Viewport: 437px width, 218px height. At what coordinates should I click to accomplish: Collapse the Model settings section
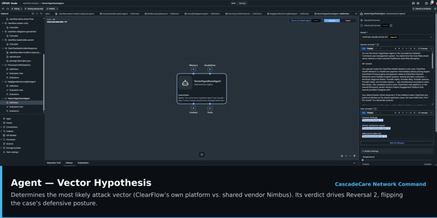tap(363, 151)
